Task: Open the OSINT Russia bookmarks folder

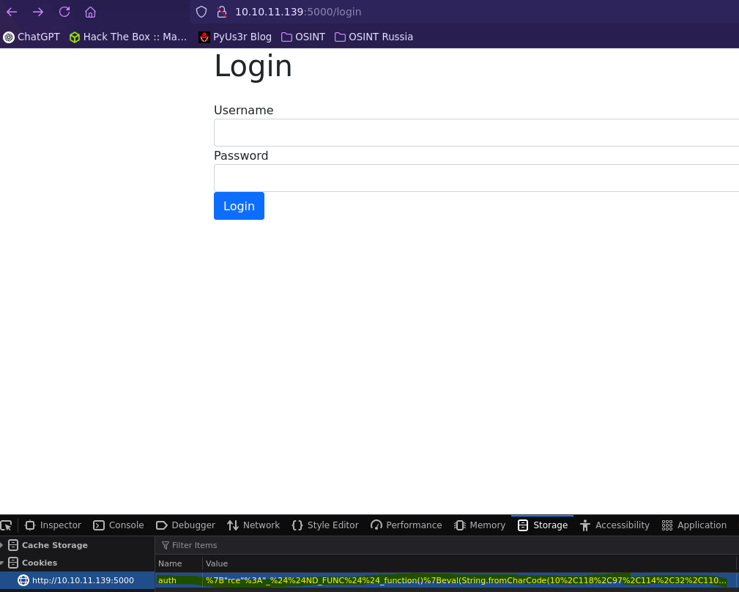Action: click(x=374, y=37)
